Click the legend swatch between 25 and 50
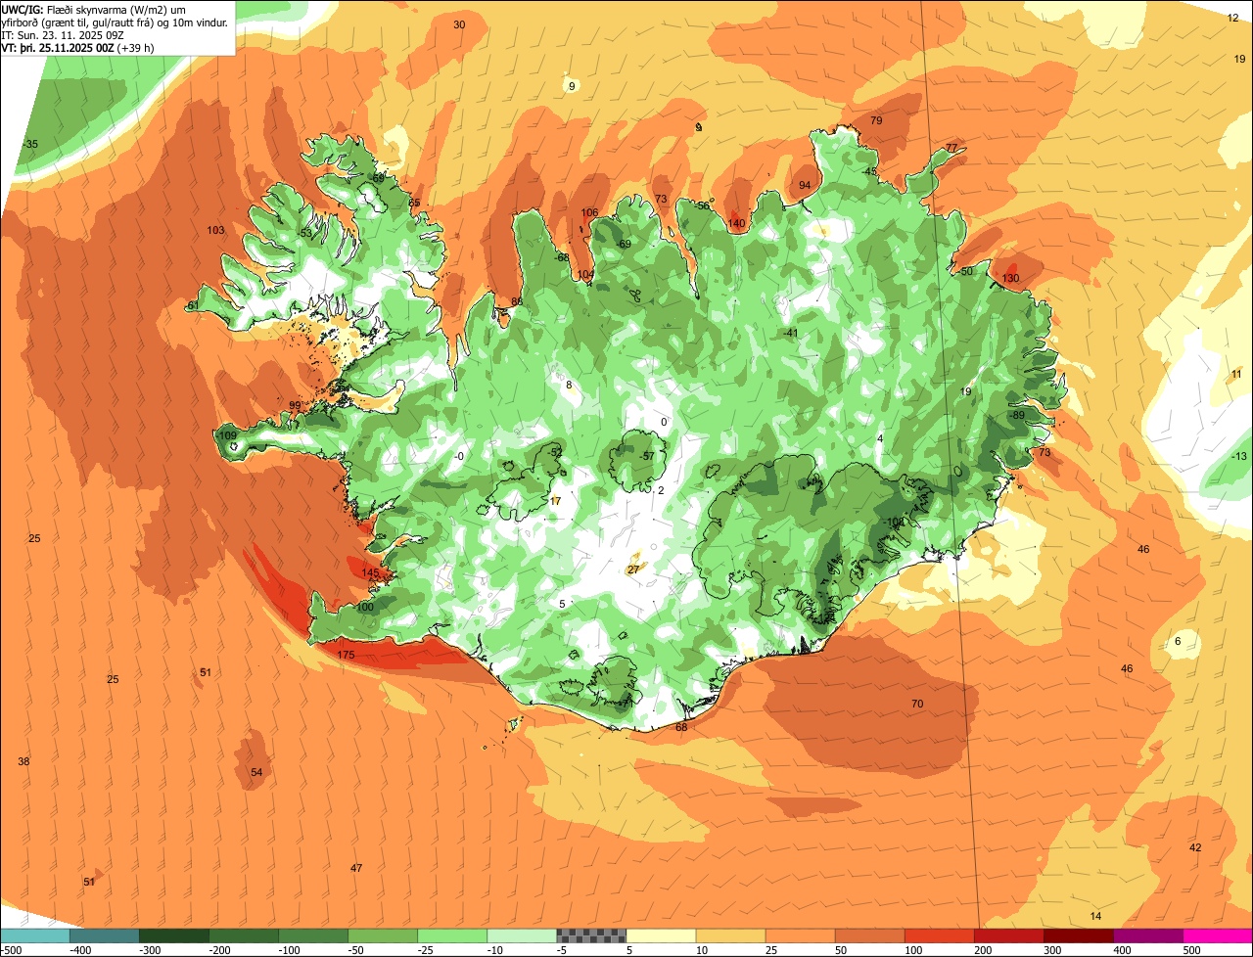1253x957 pixels. (800, 935)
